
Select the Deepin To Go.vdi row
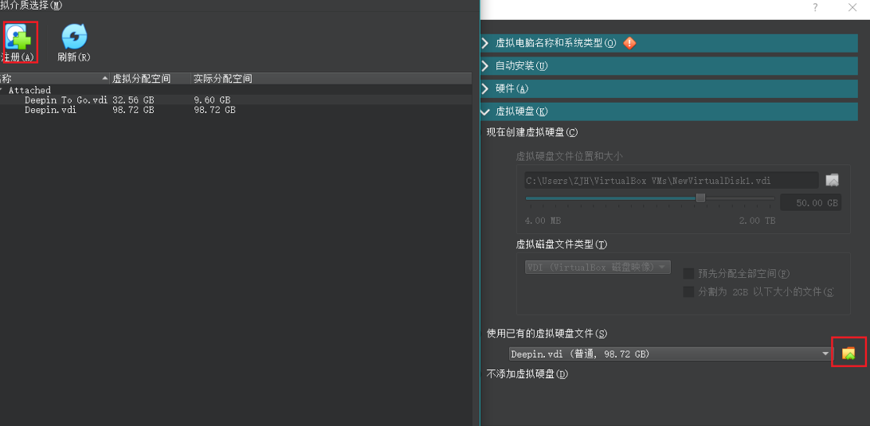(x=236, y=100)
